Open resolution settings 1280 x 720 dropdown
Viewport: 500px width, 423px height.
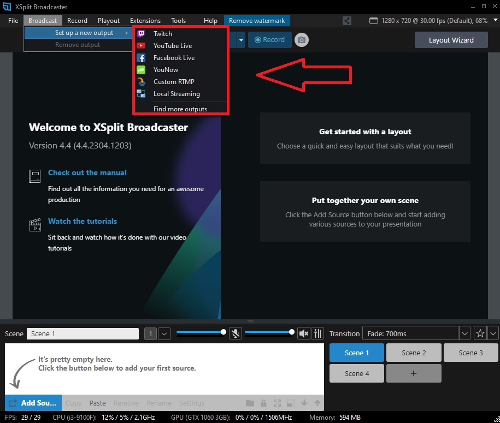(x=434, y=21)
